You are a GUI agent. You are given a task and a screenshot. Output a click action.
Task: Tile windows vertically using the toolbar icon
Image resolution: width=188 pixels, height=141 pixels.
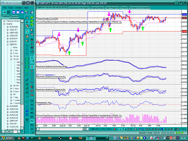18,12
